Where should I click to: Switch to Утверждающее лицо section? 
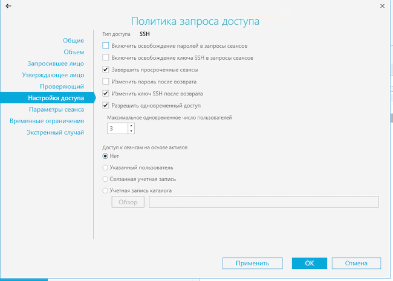53,75
